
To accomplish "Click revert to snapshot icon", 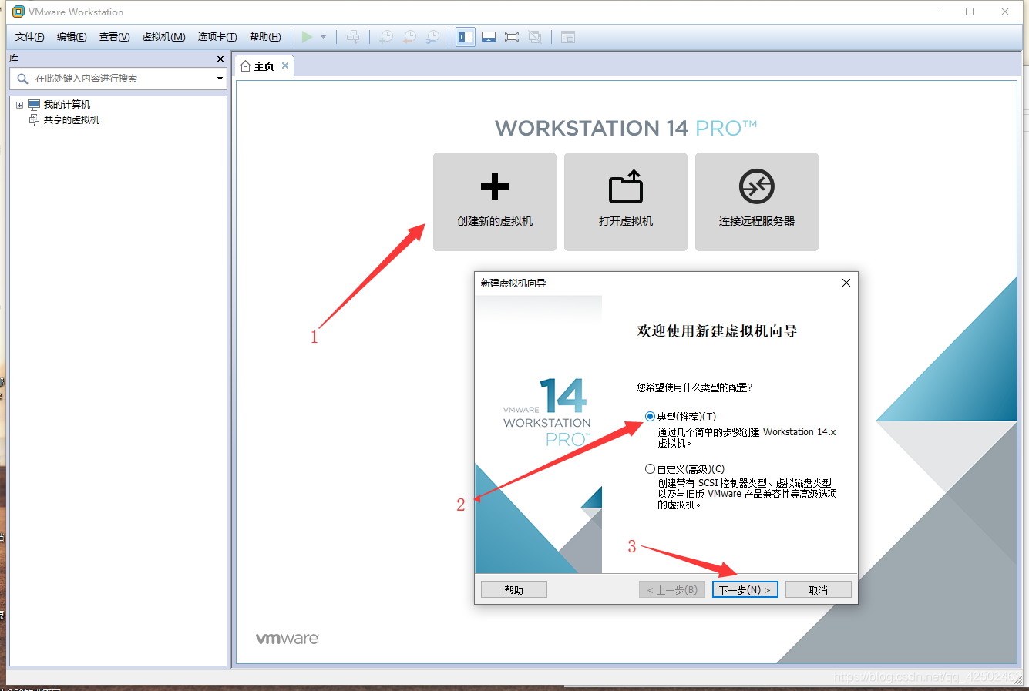I will (410, 37).
